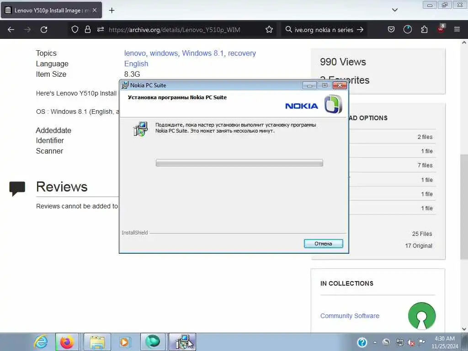468x351 pixels.
Task: Click the Nokia PC Suite logo
Action: tap(333, 105)
